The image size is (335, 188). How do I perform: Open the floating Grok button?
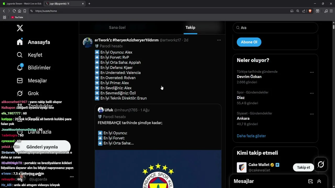321,164
